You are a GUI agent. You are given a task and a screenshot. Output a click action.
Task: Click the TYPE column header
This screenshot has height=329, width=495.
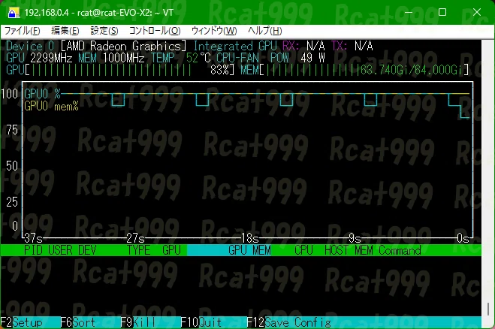[139, 250]
